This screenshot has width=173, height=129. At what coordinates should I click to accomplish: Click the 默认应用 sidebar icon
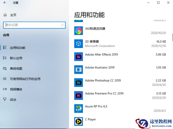click(5, 58)
